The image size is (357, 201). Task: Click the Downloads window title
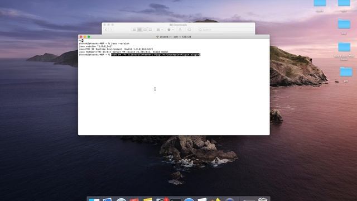pyautogui.click(x=178, y=25)
